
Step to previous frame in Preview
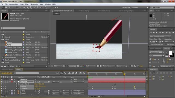click(x=154, y=33)
